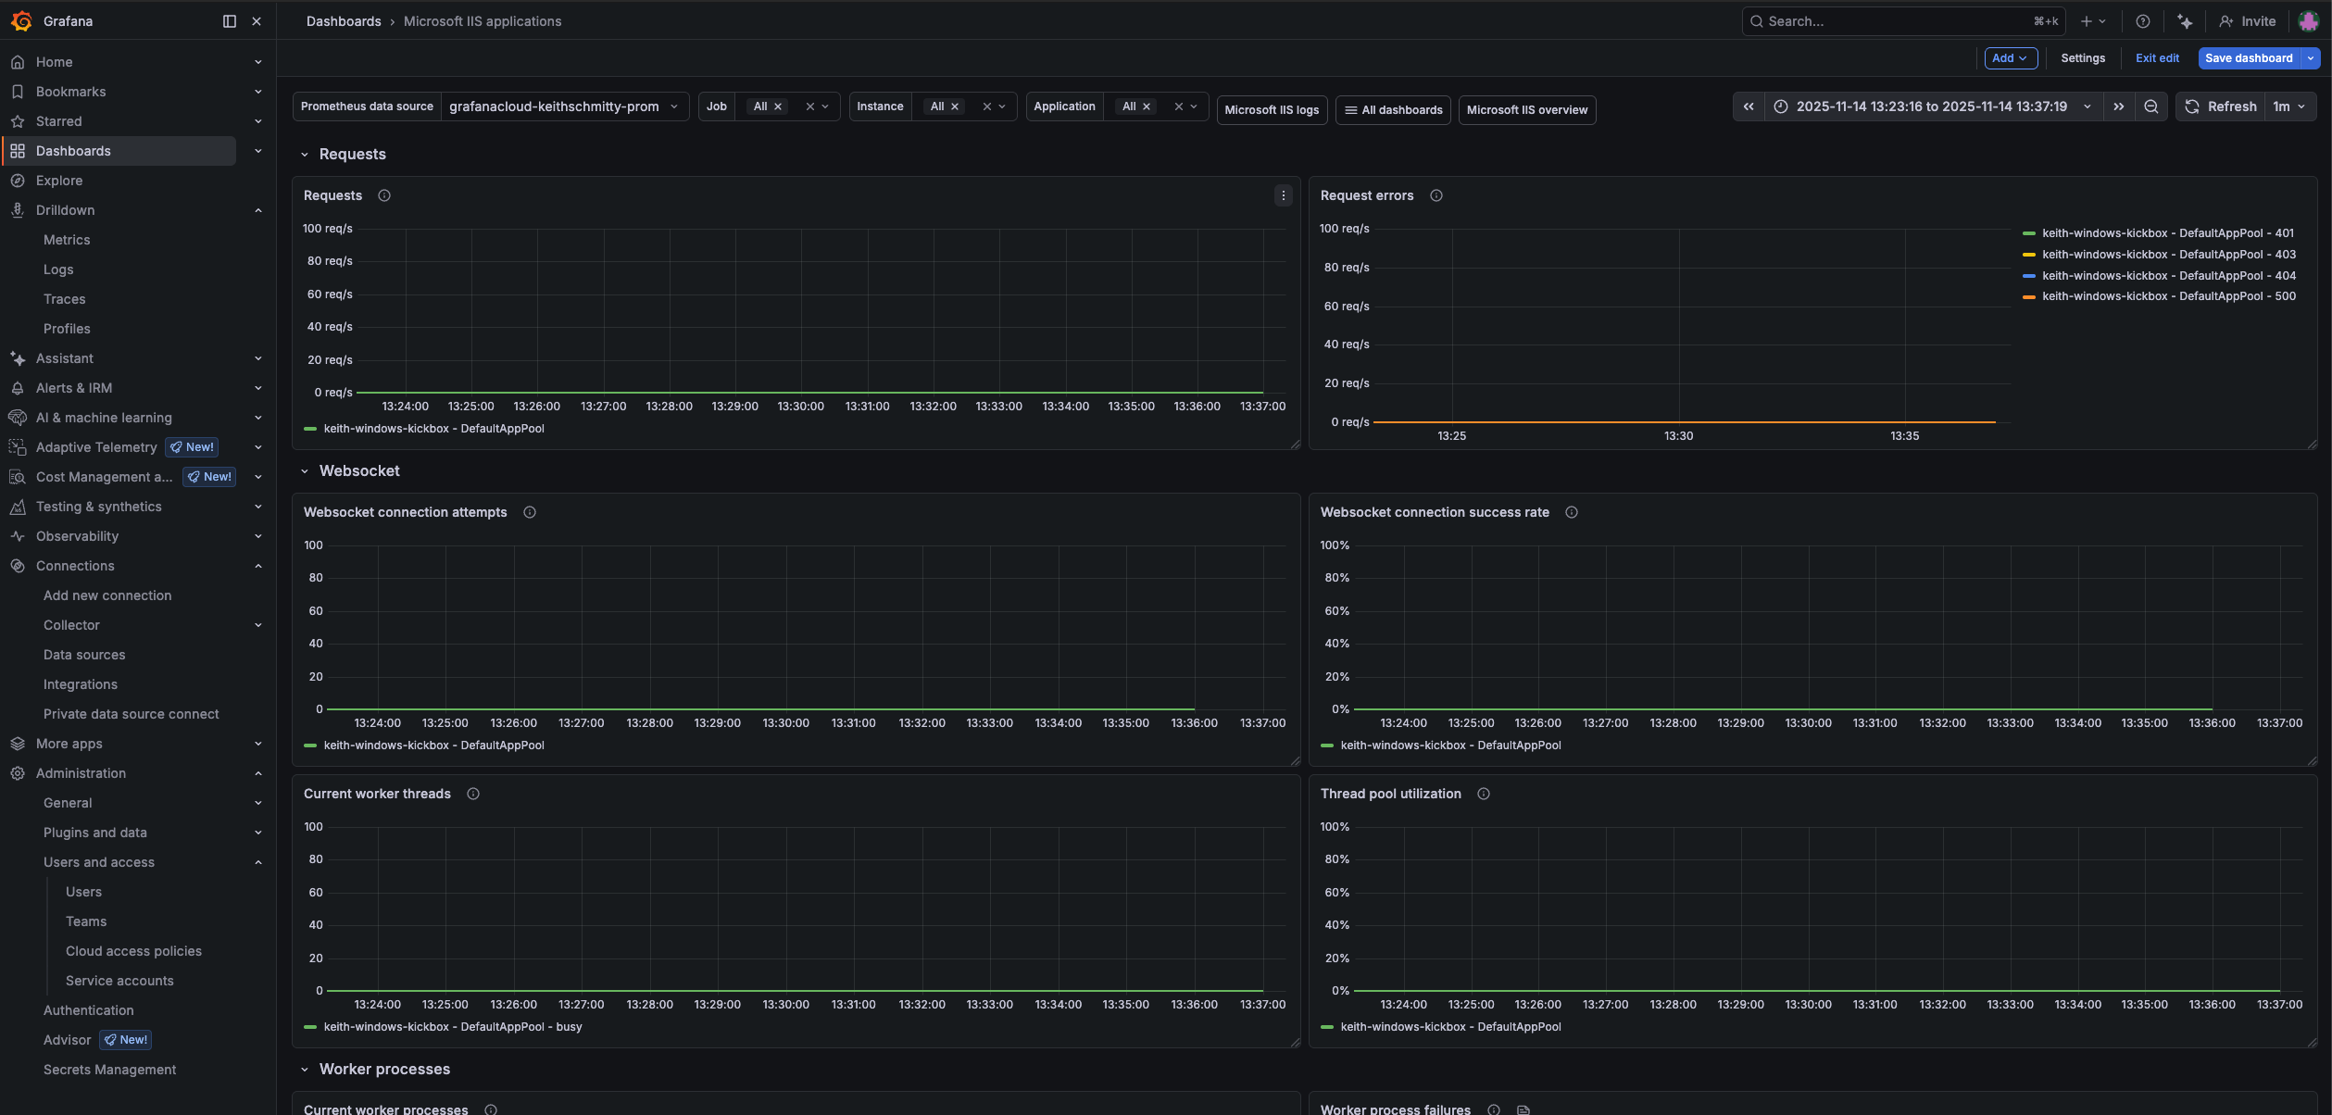Viewport: 2332px width, 1115px height.
Task: Go to Service accounts in the sidebar
Action: (119, 981)
